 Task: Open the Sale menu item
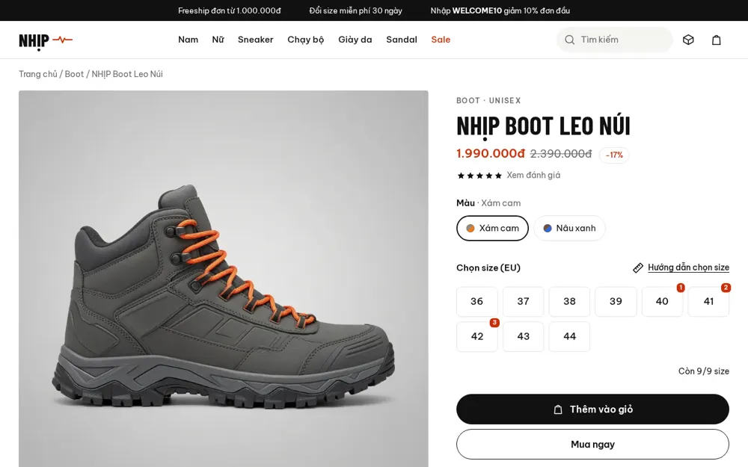tap(441, 40)
